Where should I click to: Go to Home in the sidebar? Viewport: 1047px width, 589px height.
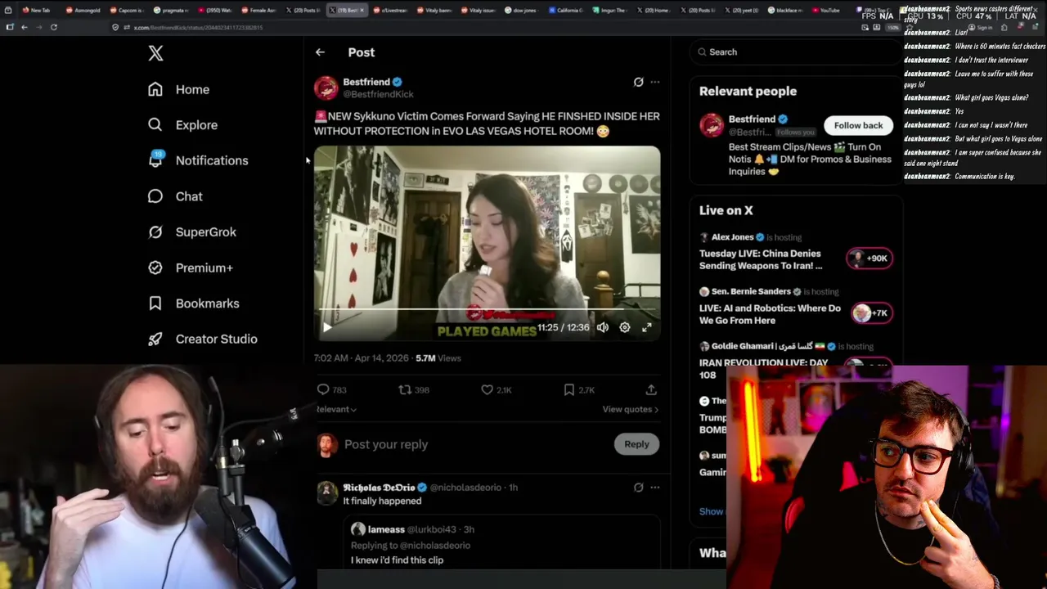click(178, 89)
